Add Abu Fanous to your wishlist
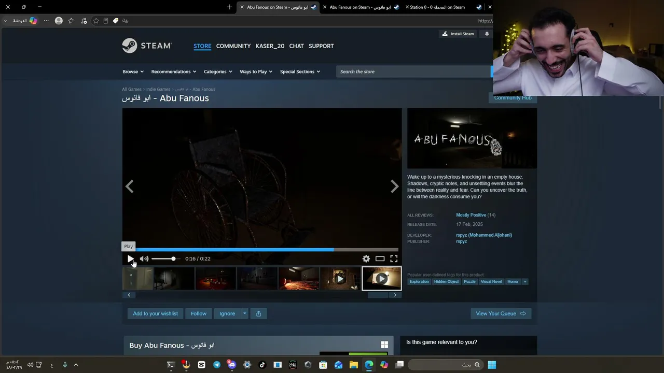664x373 pixels. pos(155,313)
